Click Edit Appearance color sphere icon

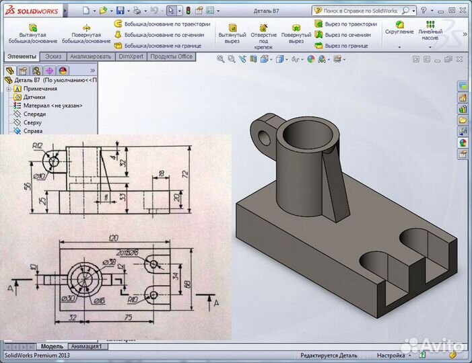311,59
